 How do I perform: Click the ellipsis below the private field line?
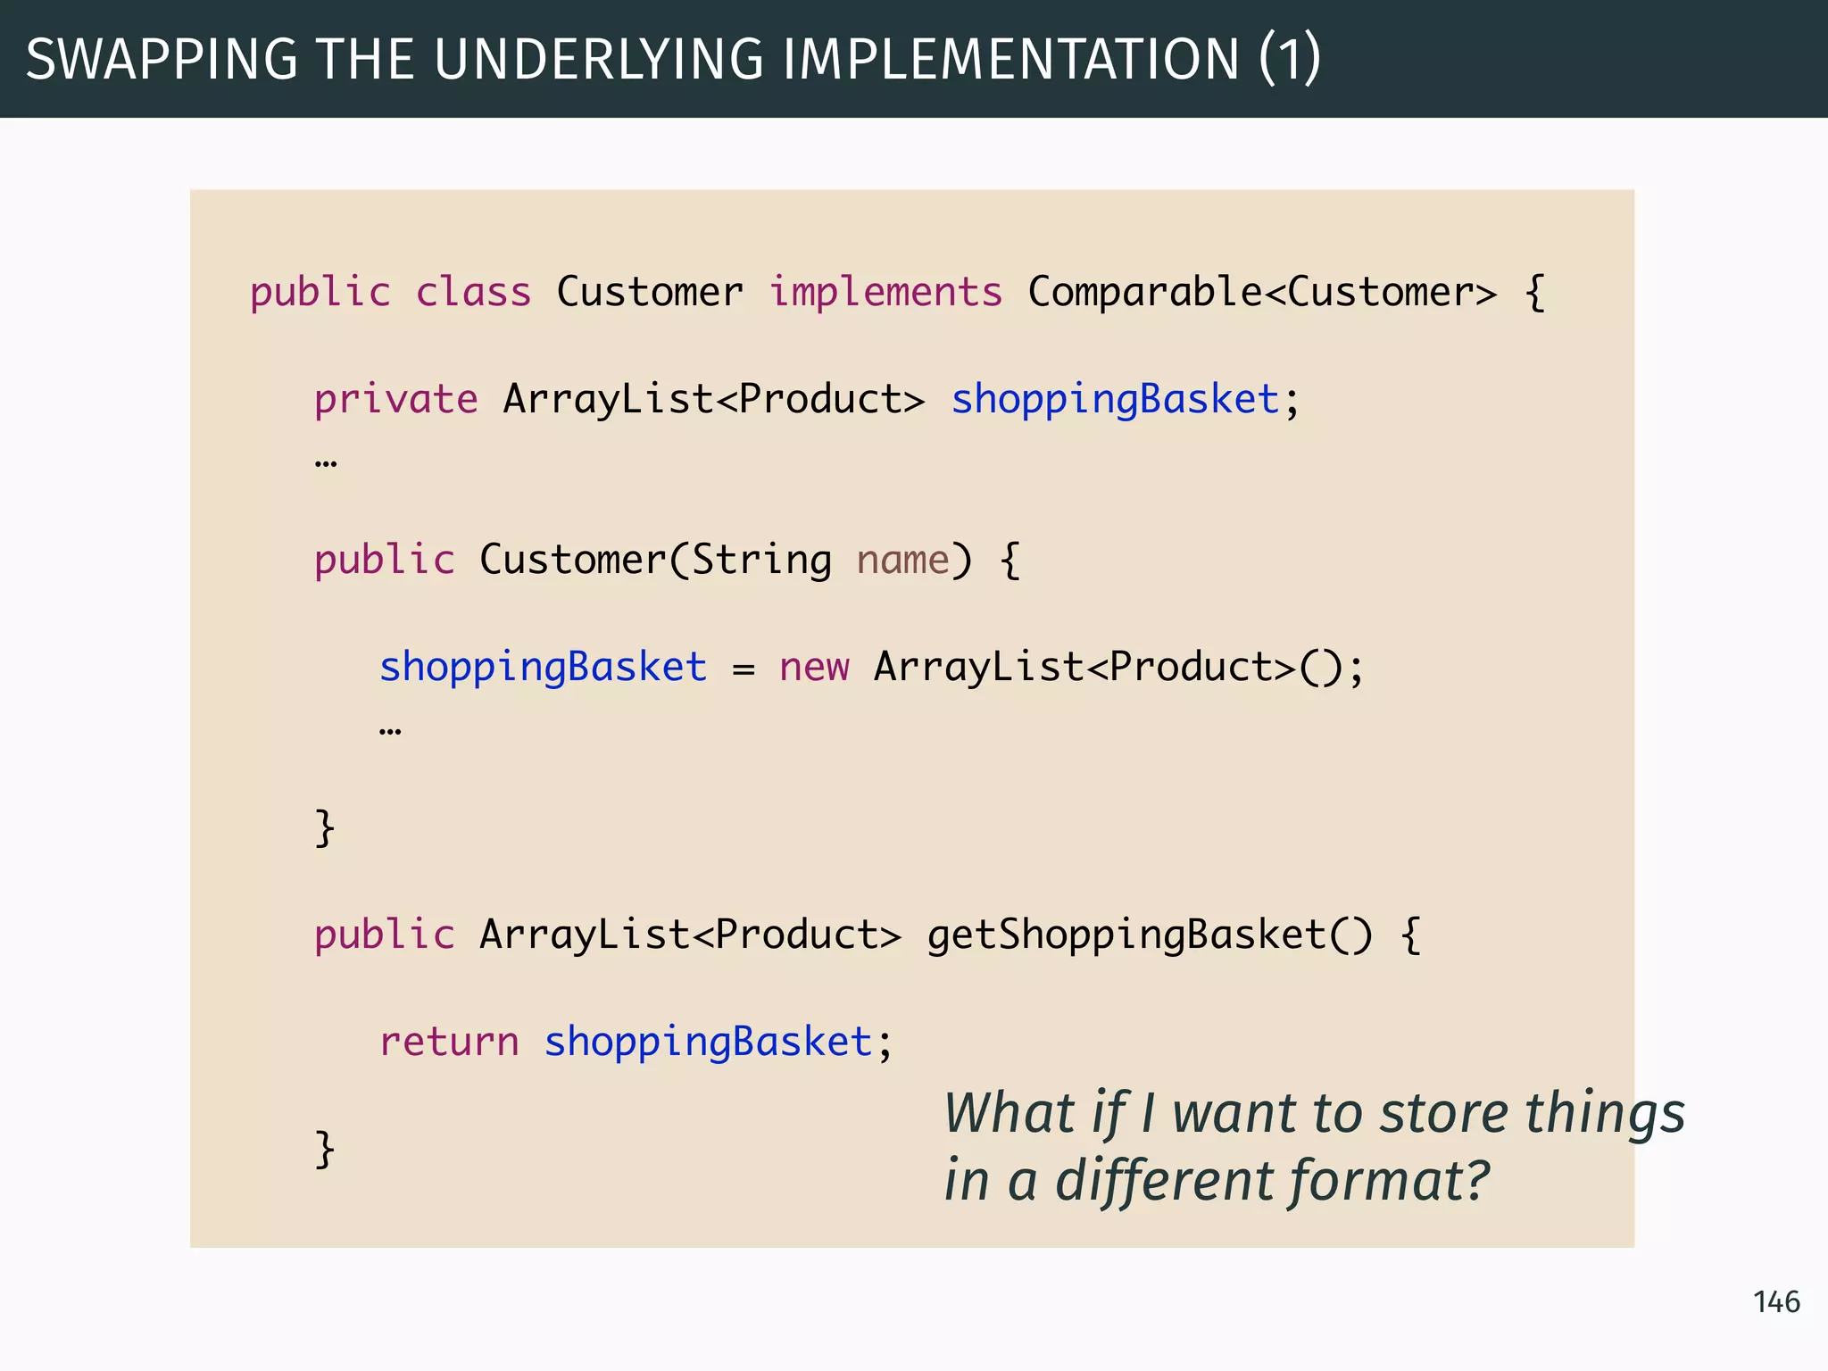[326, 462]
